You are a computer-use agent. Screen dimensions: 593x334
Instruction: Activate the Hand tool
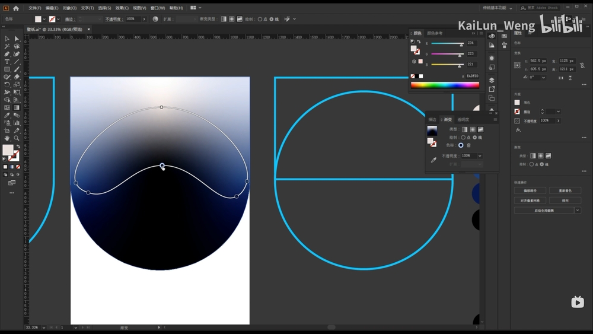(x=7, y=138)
